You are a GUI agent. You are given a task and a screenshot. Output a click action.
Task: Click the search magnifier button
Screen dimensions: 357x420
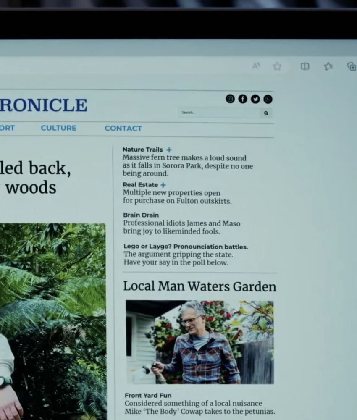266,113
